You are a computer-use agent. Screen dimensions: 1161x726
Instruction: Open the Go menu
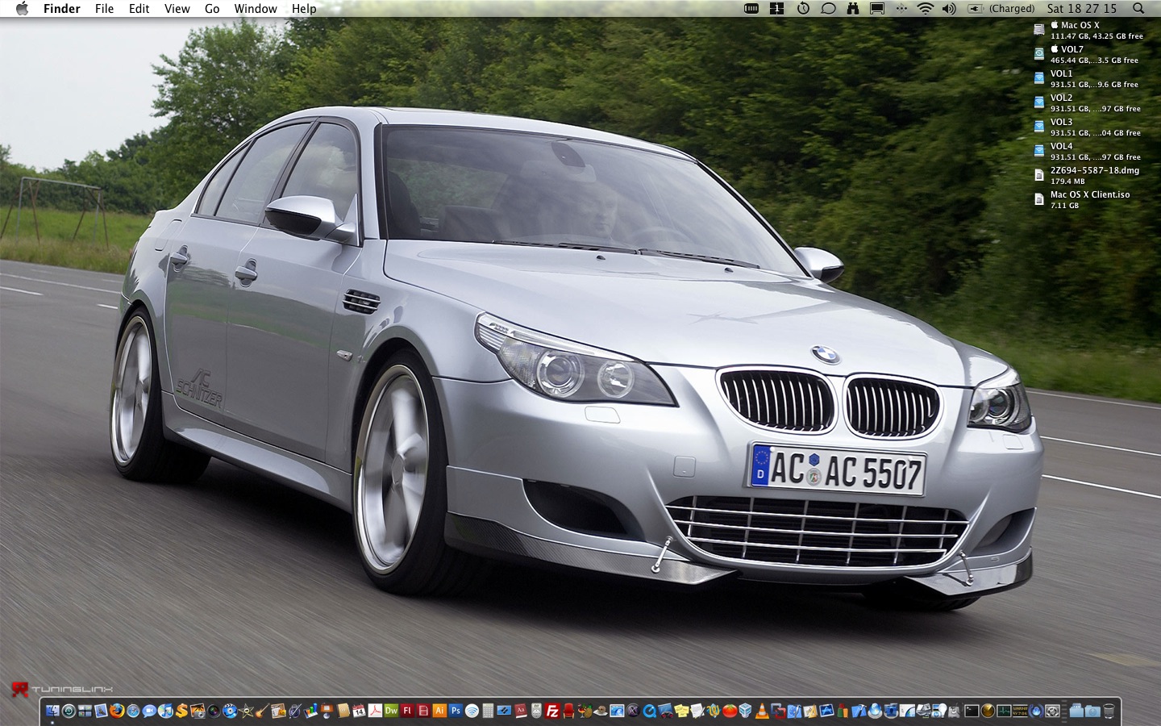(x=212, y=9)
